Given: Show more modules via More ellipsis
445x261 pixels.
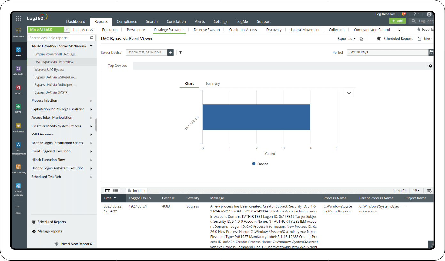Looking at the screenshot, I should pyautogui.click(x=18, y=209).
